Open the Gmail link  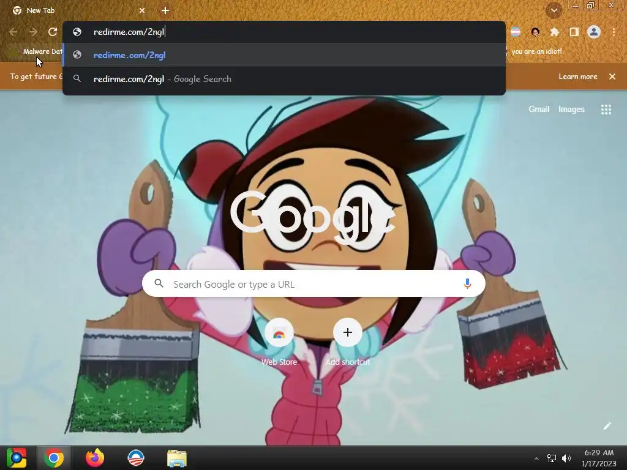[x=539, y=109]
